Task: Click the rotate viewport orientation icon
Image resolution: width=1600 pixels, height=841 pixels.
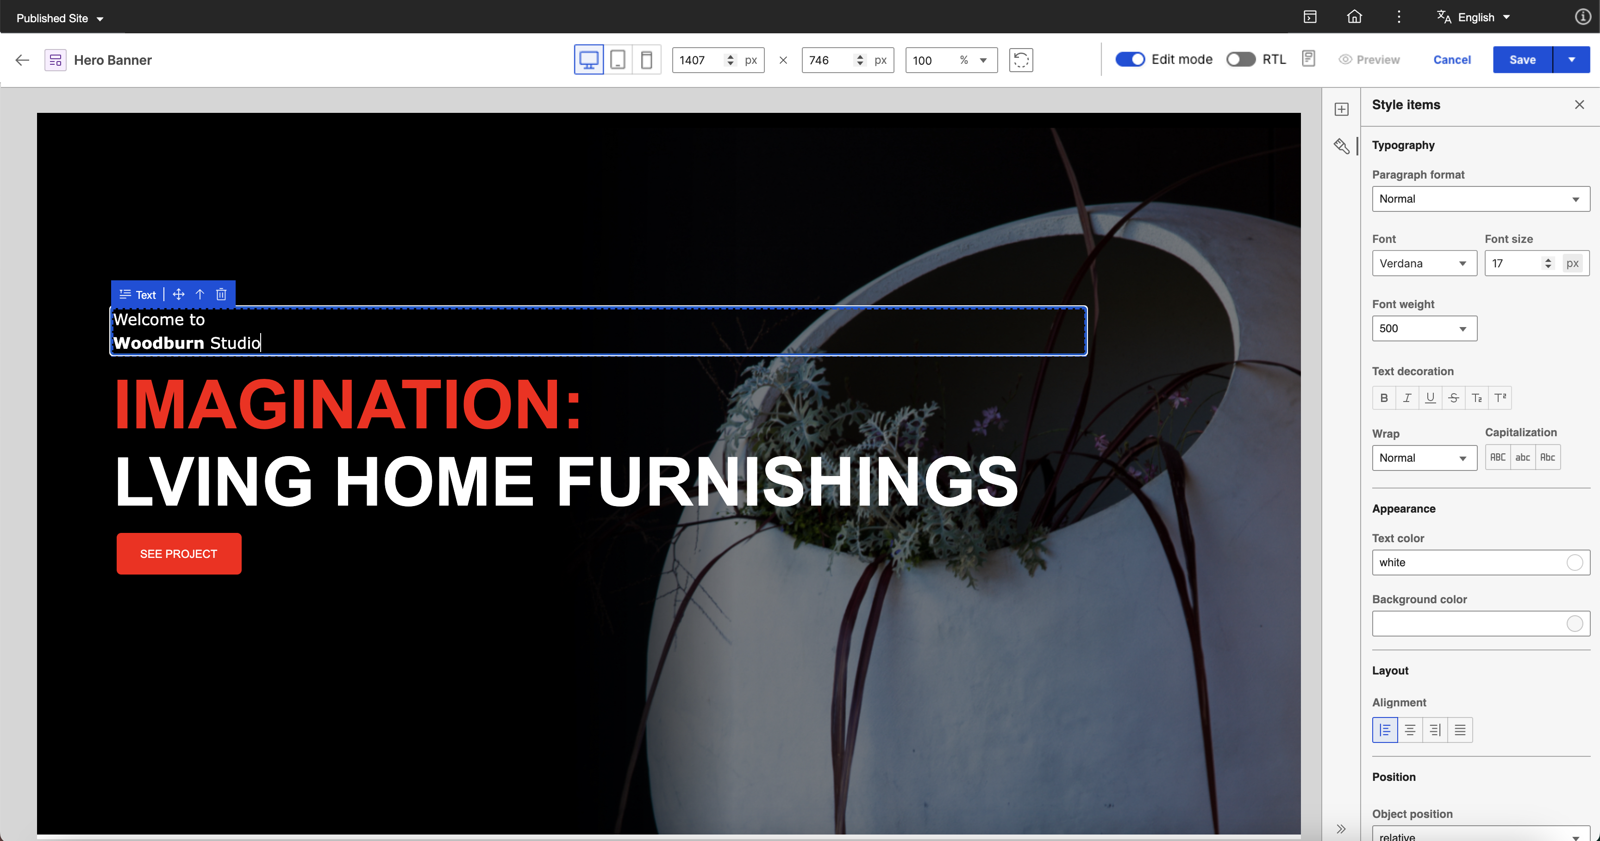Action: click(1020, 60)
